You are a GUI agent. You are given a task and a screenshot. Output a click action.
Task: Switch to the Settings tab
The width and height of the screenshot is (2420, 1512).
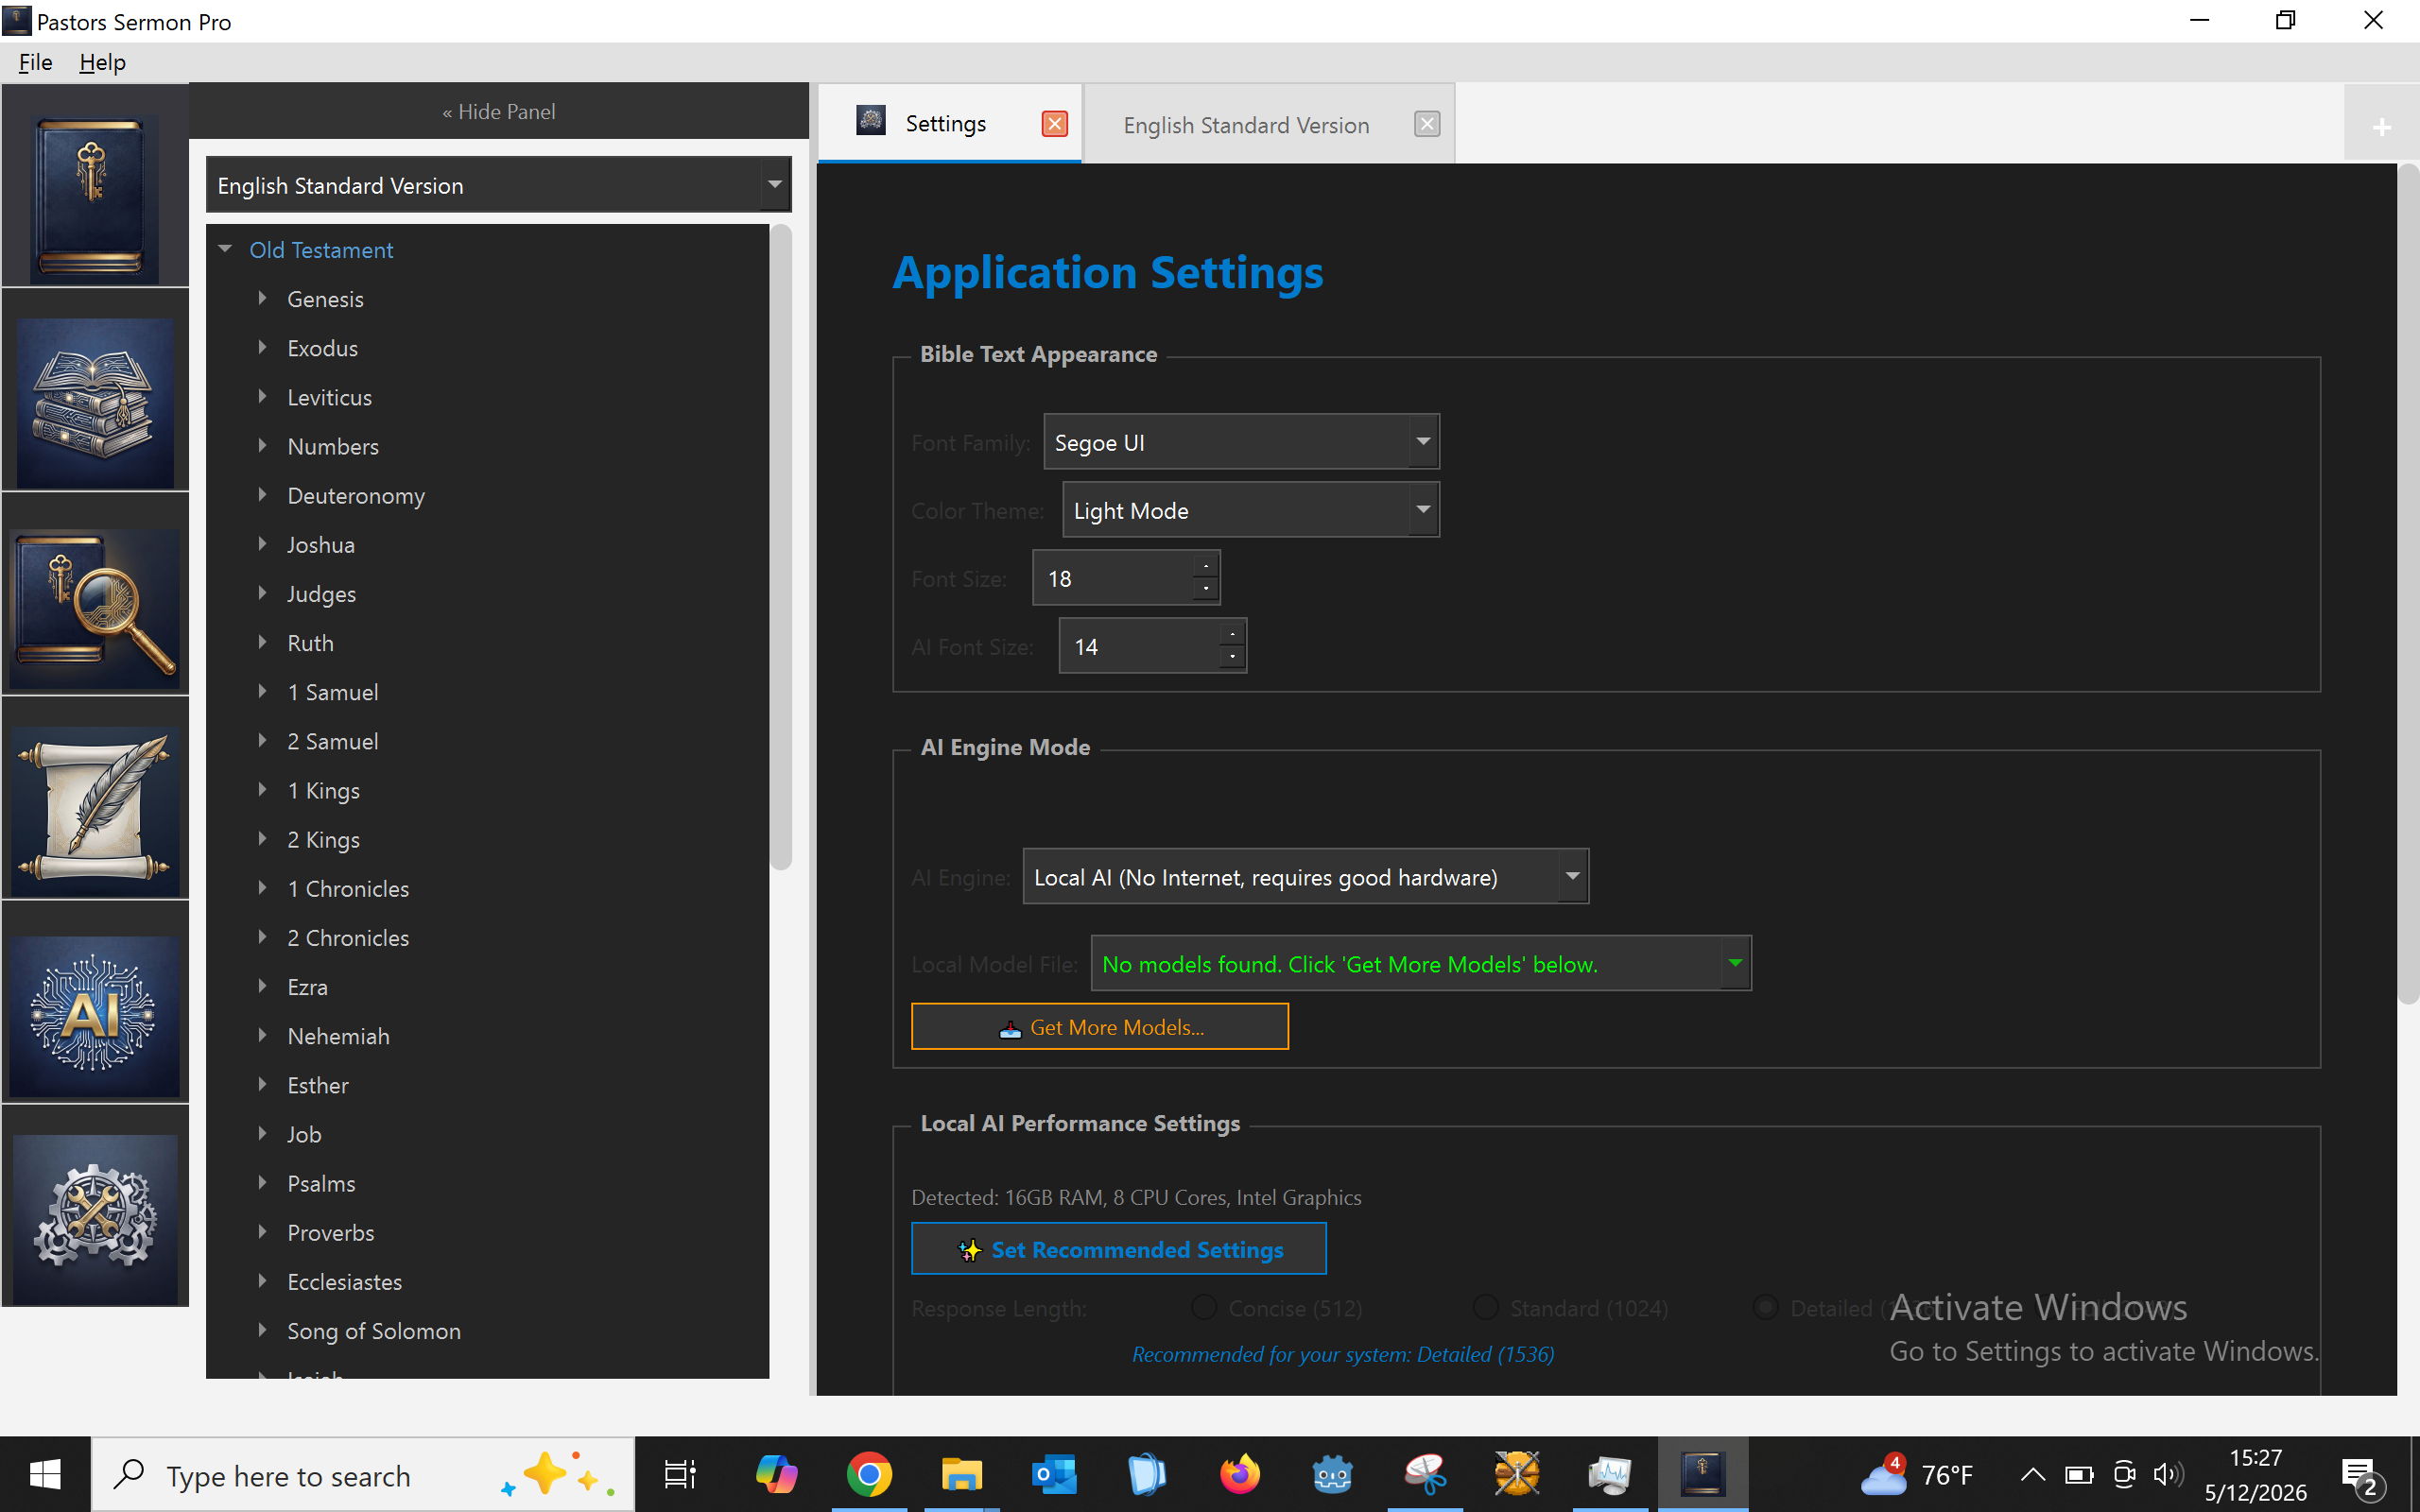[949, 123]
